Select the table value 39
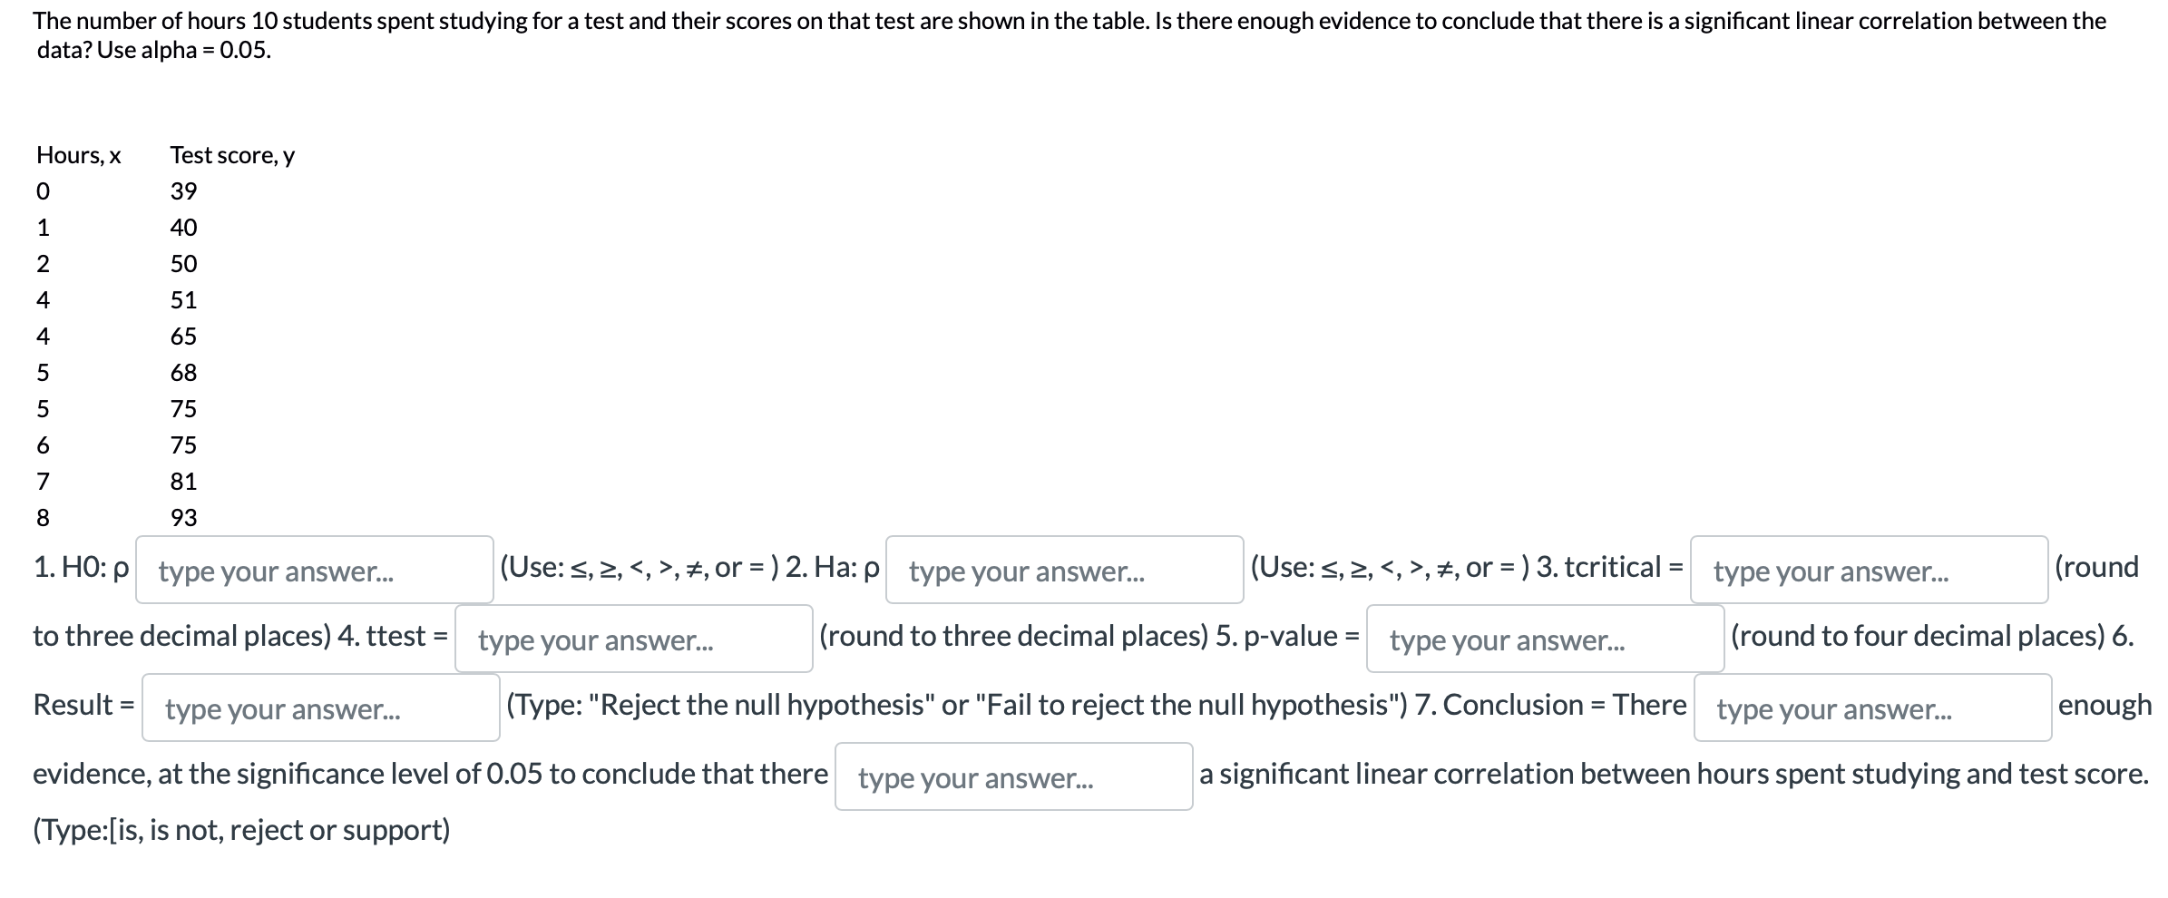The image size is (2168, 898). coord(183,191)
